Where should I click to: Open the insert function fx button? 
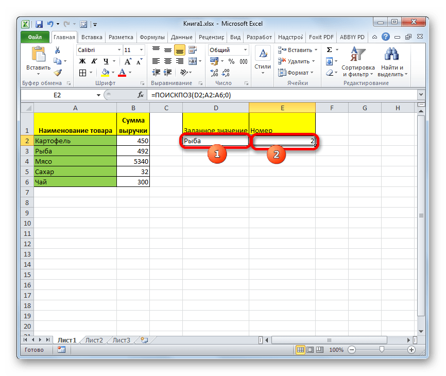(141, 95)
